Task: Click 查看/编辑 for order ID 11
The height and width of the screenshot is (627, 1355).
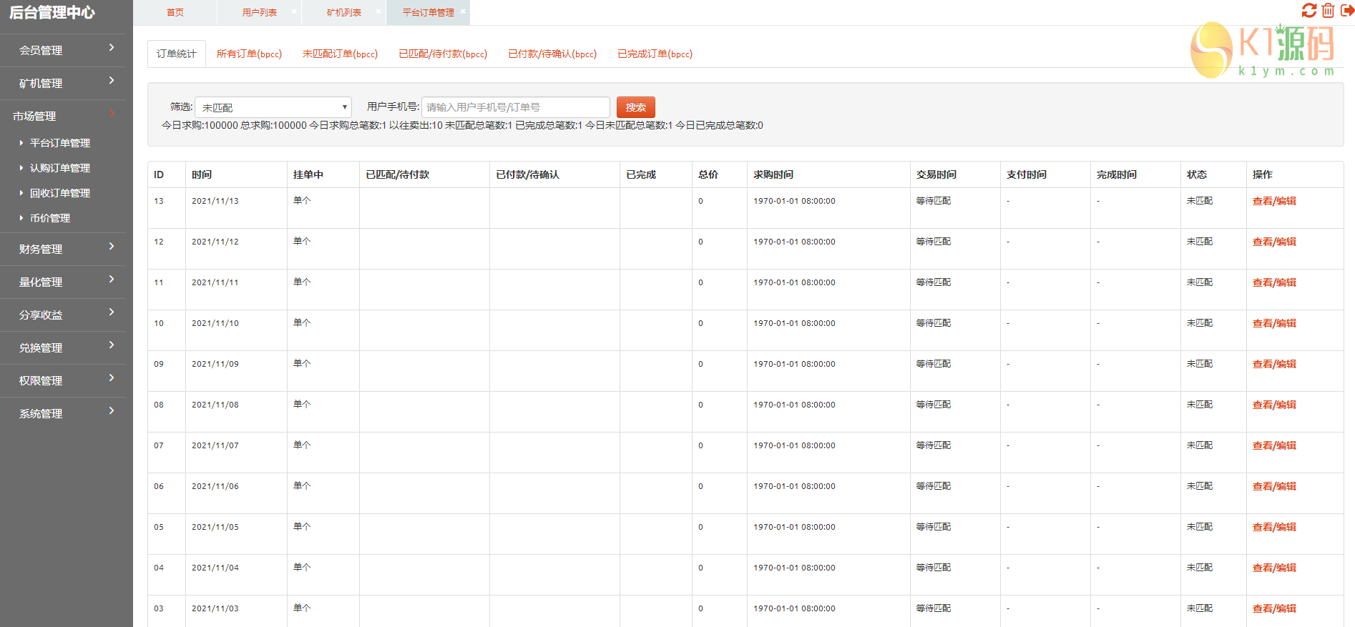Action: point(1274,282)
